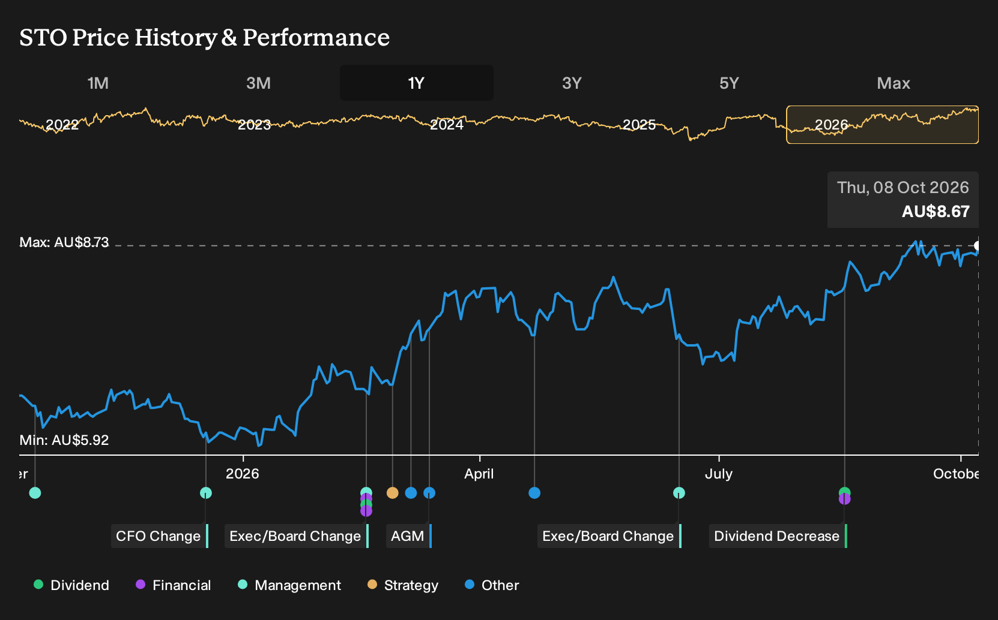This screenshot has height=620, width=998.
Task: Click the AU$8.67 price in tooltip
Action: coord(936,212)
